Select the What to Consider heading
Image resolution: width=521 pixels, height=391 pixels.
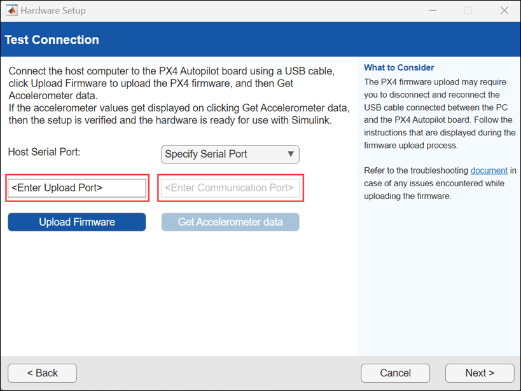tap(399, 67)
